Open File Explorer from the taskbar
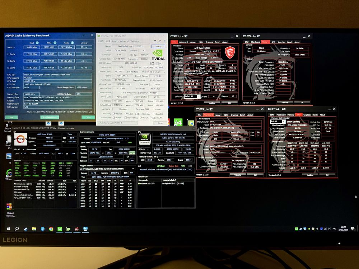The width and height of the screenshot is (359, 269). coord(34,229)
